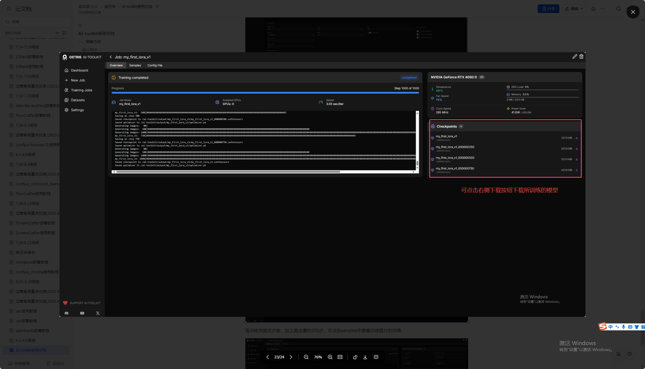Add a comment to the image
This screenshot has height=369, width=645.
coord(376,357)
